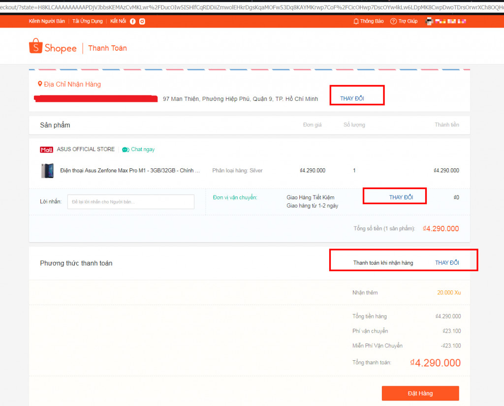
Task: Click the Kết Nối label in top bar
Action: [x=118, y=21]
